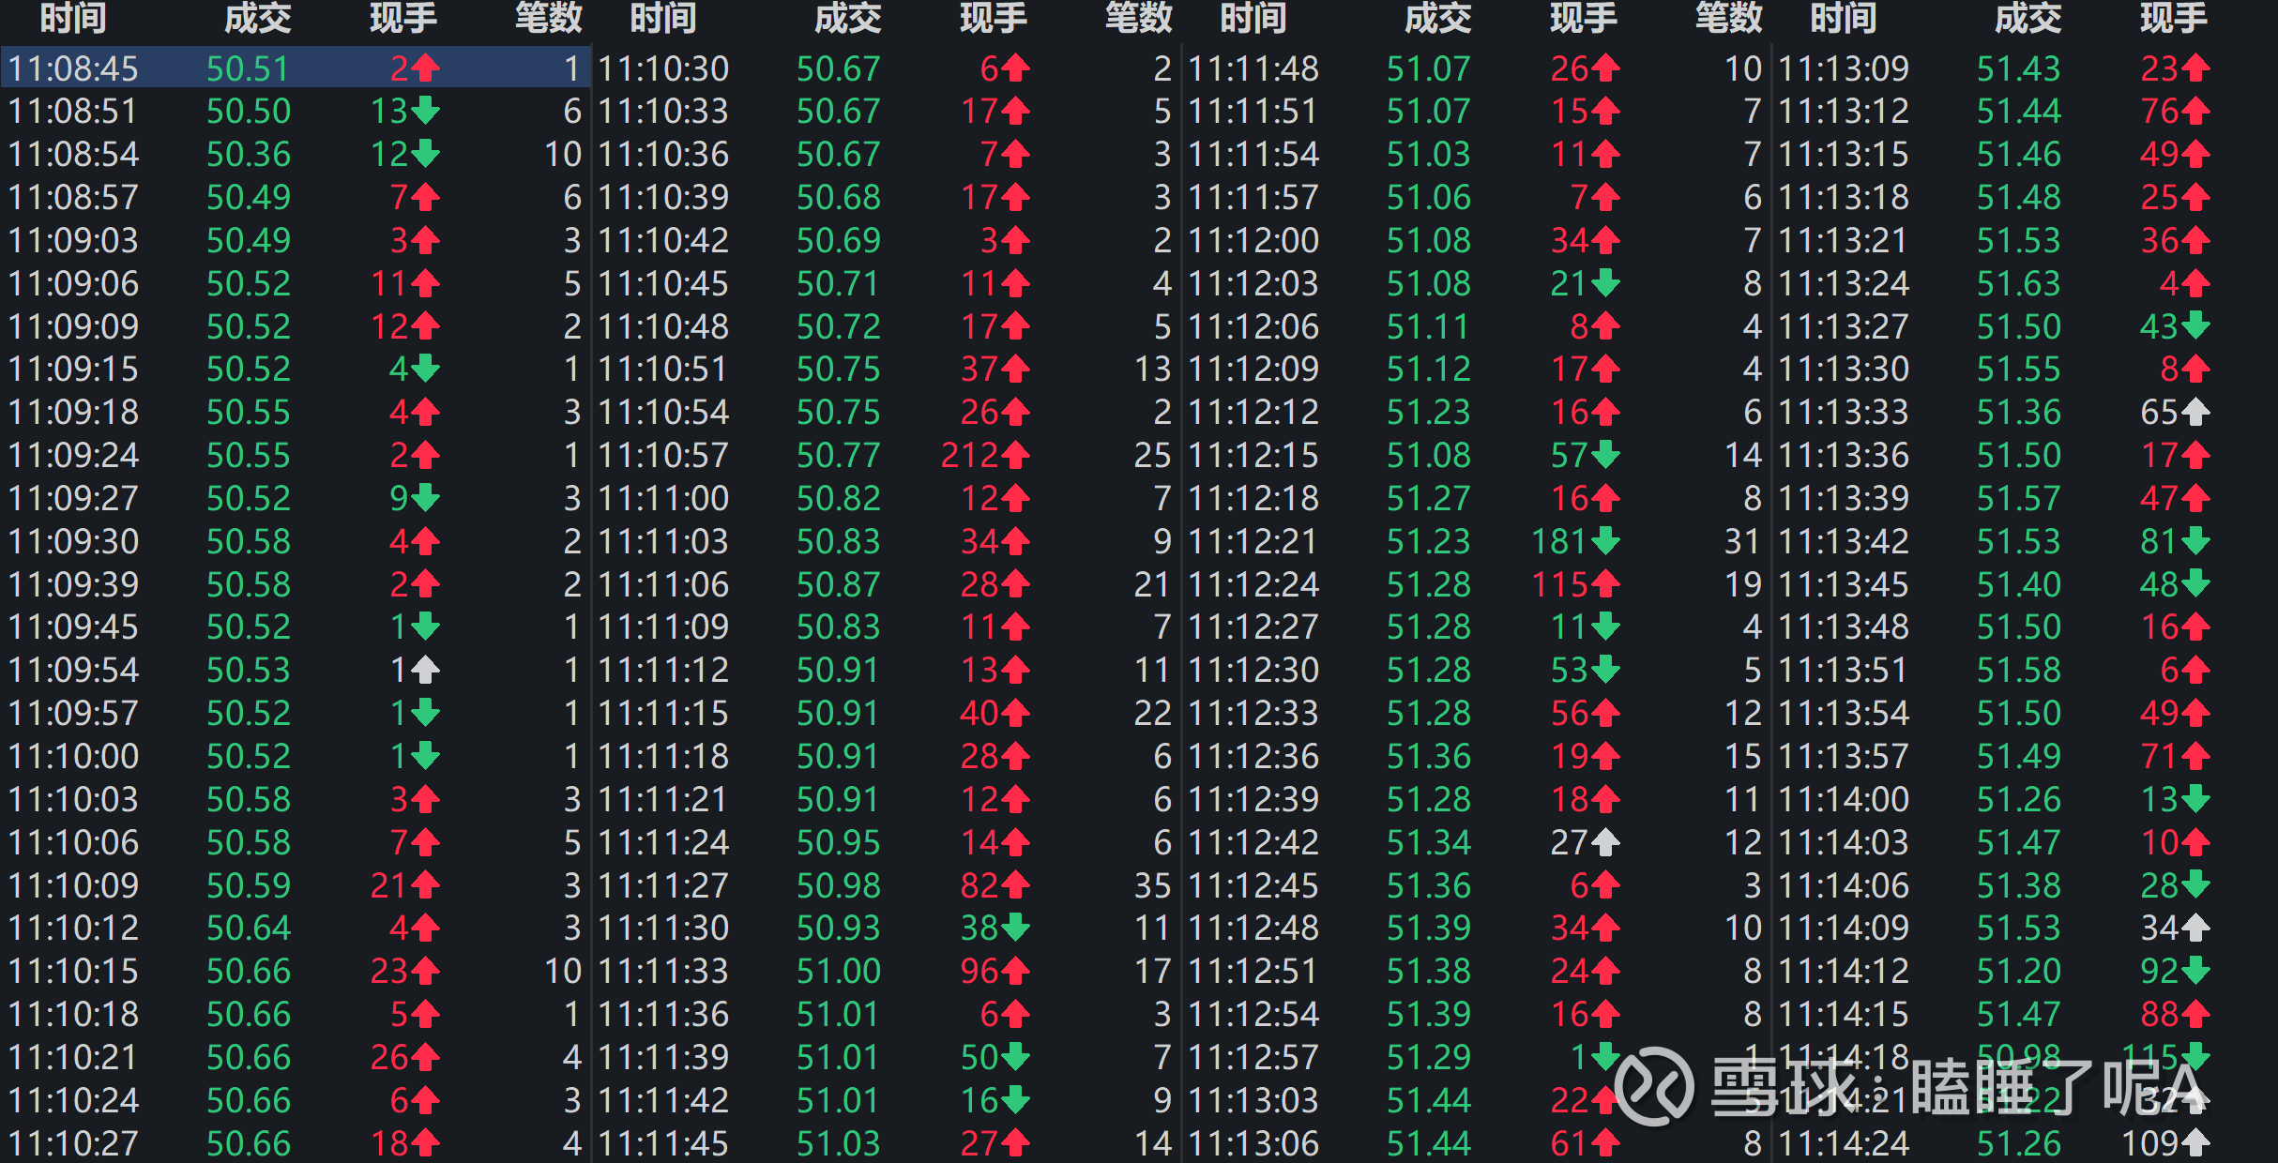The width and height of the screenshot is (2278, 1163).
Task: Click green down arrow beside 13 at 11:08:51
Action: pyautogui.click(x=426, y=111)
